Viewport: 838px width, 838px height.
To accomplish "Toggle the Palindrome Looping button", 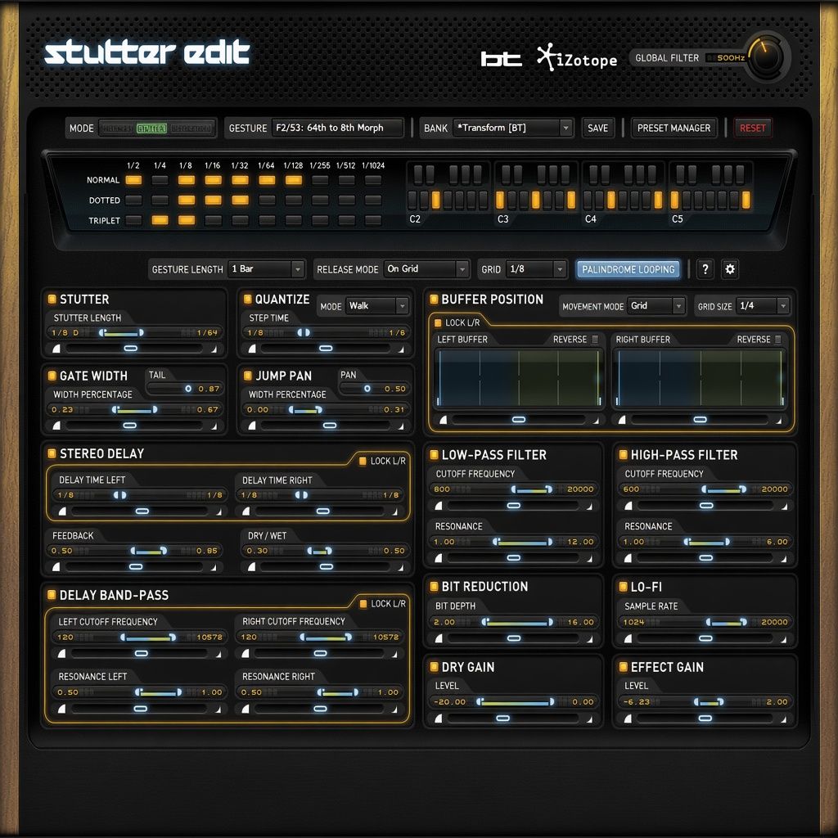I will 628,269.
